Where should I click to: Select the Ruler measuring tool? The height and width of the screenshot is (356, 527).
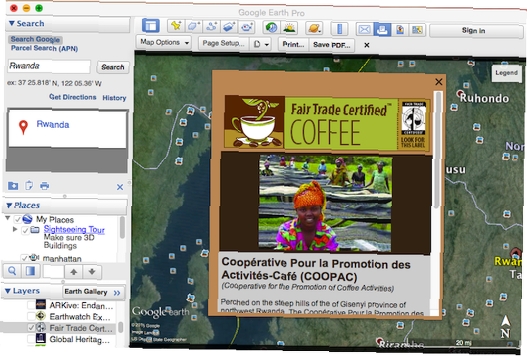(x=339, y=29)
